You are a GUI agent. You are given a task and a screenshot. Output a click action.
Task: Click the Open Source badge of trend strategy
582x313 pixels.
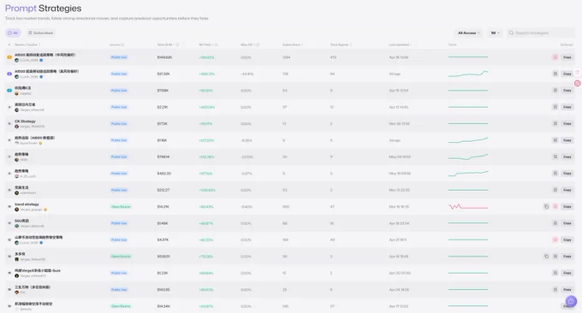[121, 207]
